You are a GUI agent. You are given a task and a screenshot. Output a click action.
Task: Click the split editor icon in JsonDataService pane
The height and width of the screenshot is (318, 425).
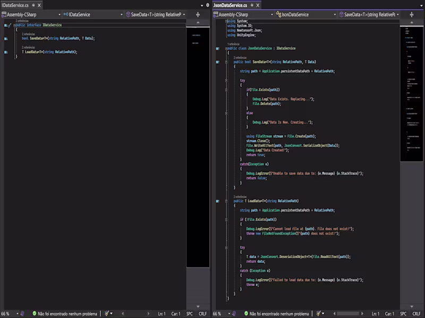[x=411, y=15]
